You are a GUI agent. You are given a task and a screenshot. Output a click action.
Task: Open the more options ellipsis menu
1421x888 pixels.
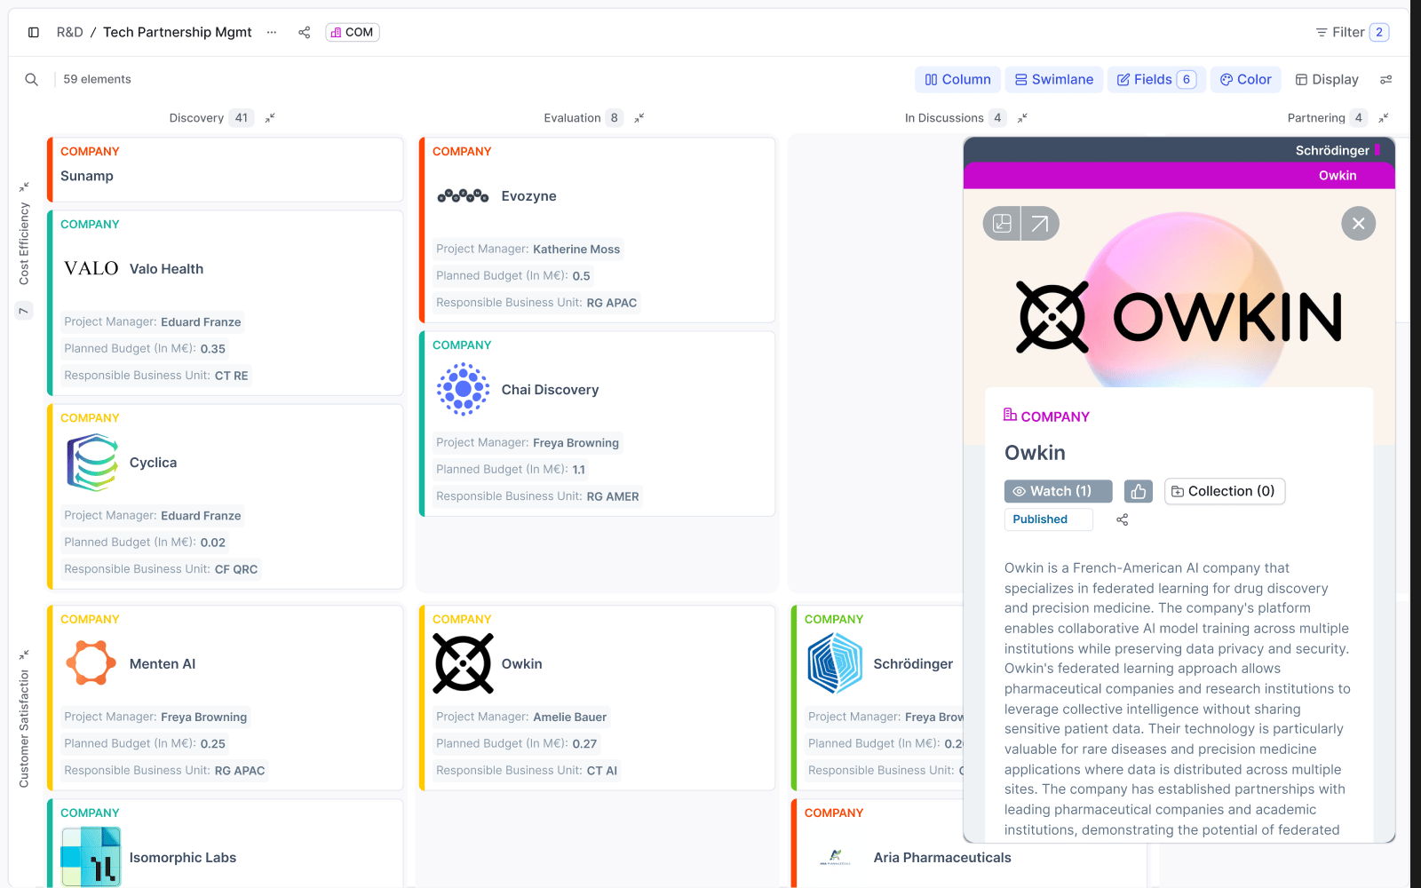(272, 32)
